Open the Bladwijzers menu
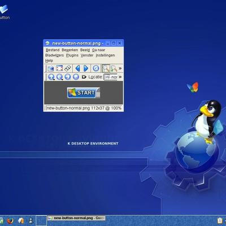Image resolution: width=226 pixels, height=226 pixels. tap(54, 55)
